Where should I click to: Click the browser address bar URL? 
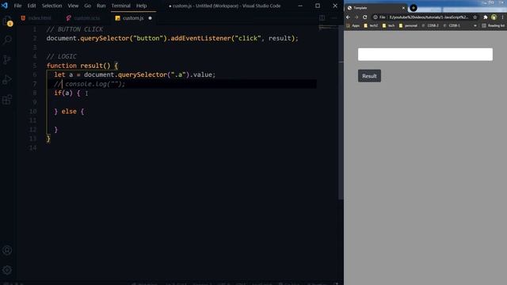429,17
